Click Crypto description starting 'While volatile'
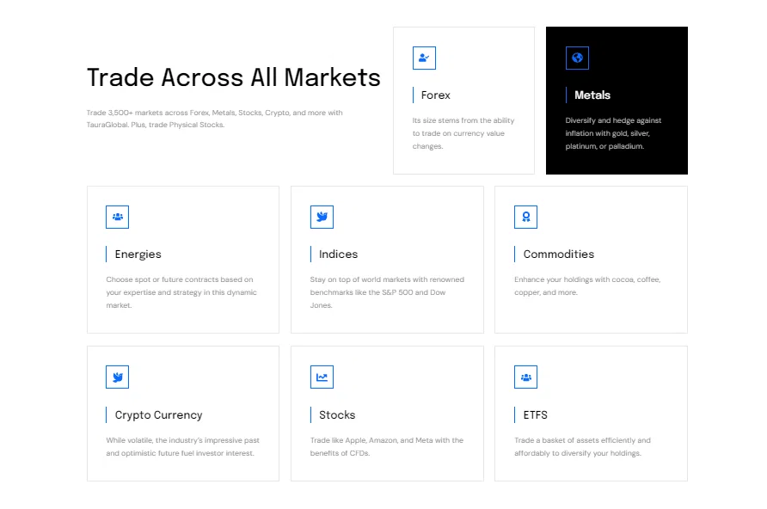767x509 pixels. (x=183, y=446)
